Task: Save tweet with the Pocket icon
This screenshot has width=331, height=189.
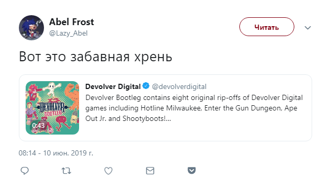Action: [x=192, y=171]
